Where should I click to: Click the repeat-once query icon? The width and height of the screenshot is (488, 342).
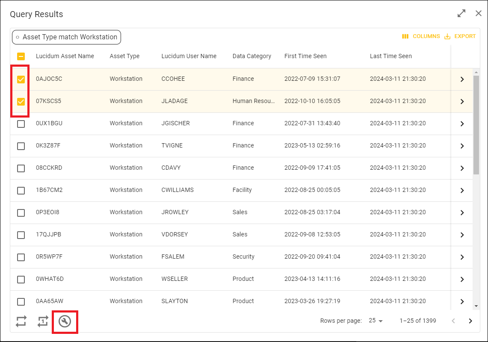tap(42, 321)
